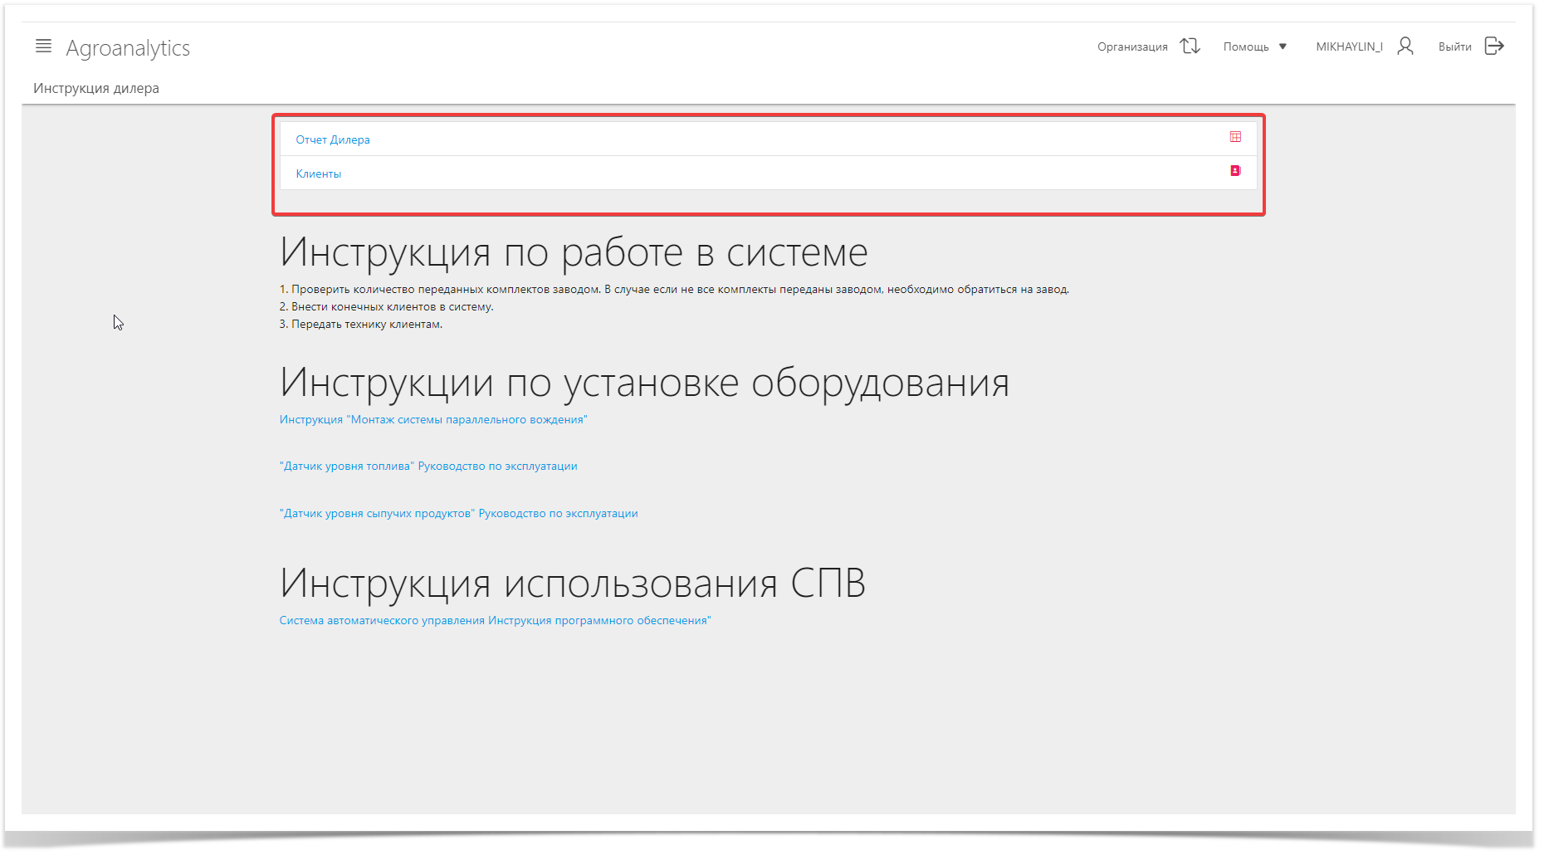Open the Помощь menu label

pos(1245,47)
